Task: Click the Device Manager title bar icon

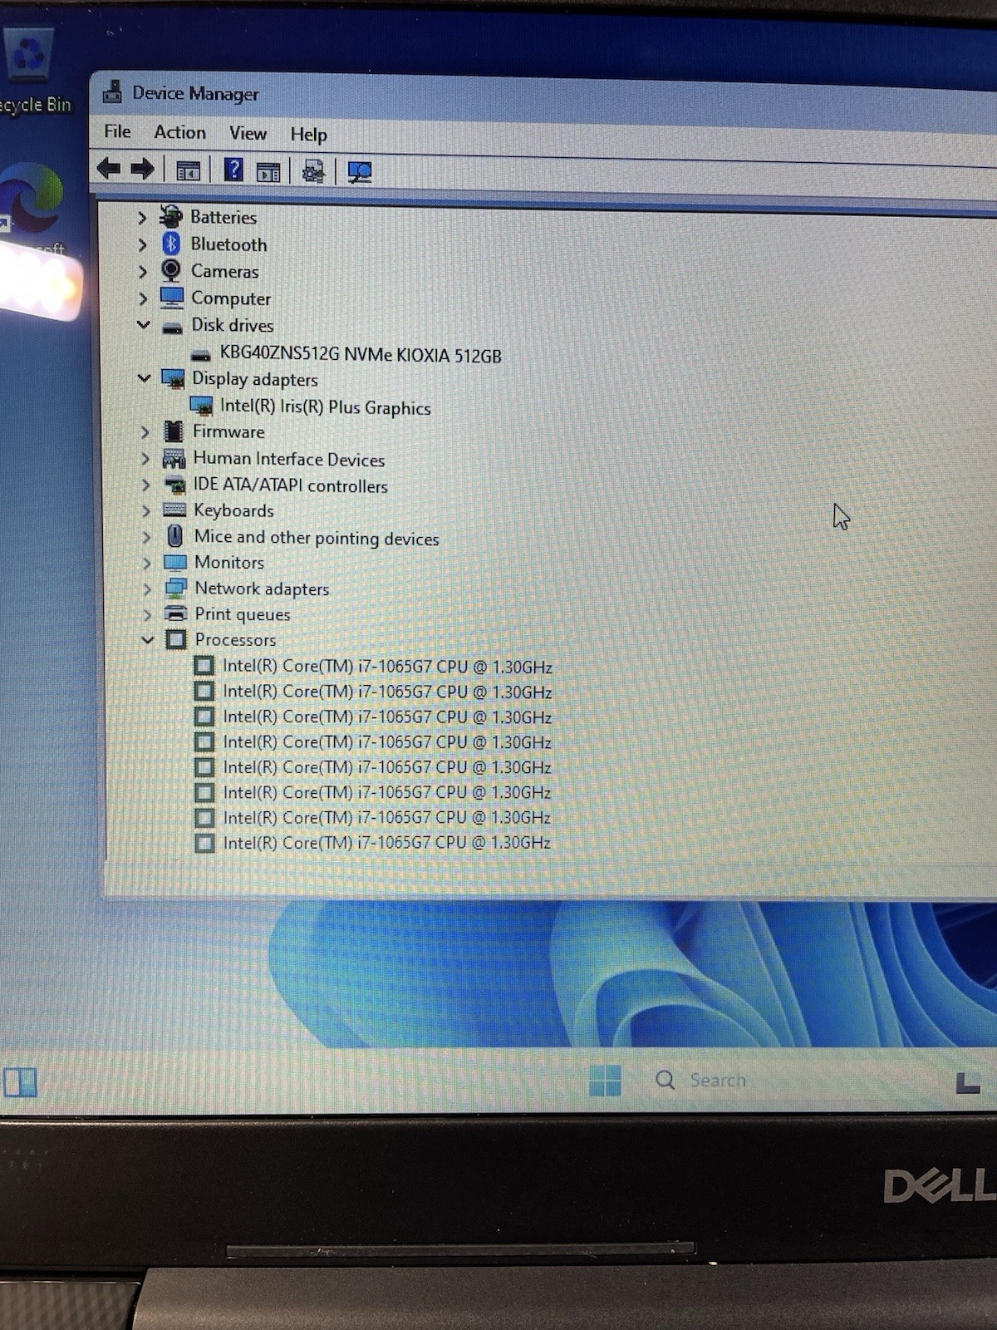Action: (112, 91)
